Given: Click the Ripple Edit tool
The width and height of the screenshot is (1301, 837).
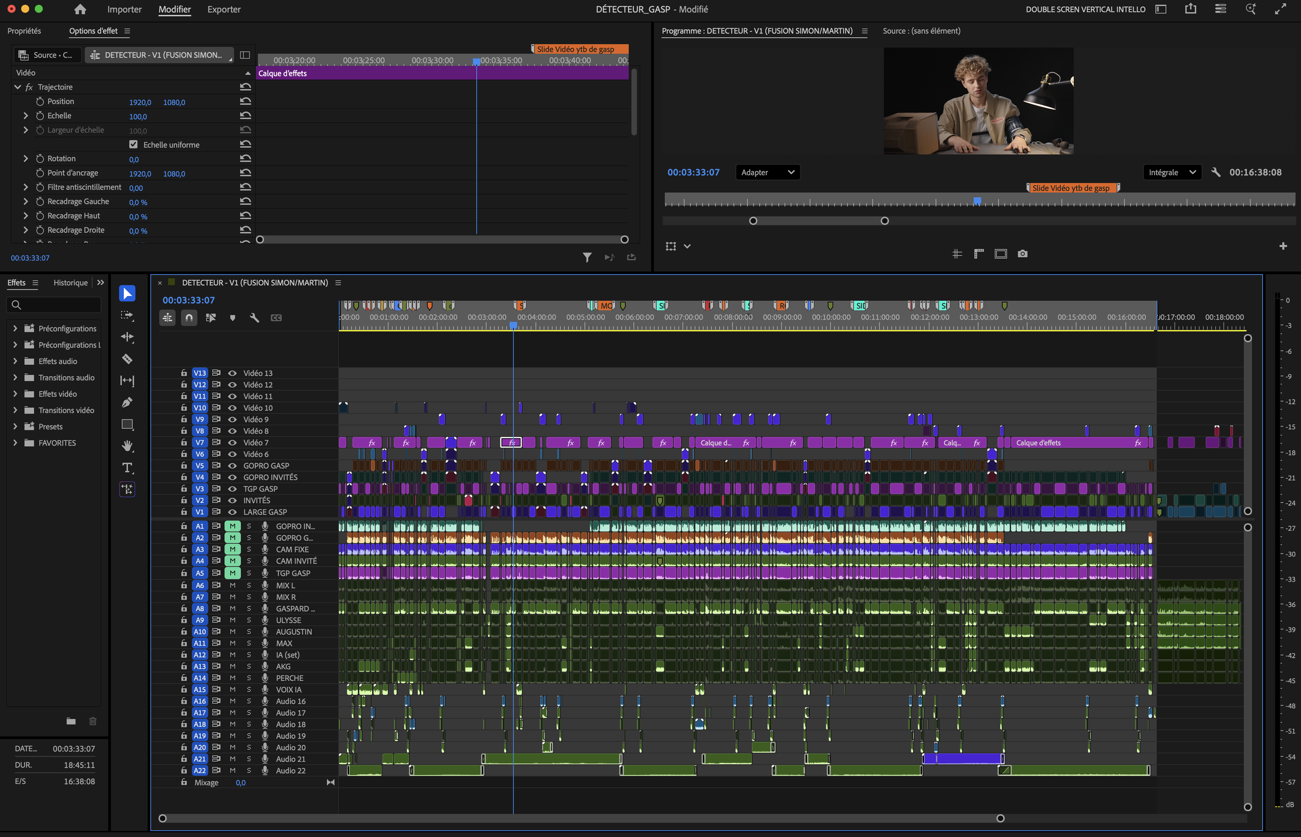Looking at the screenshot, I should click(127, 337).
